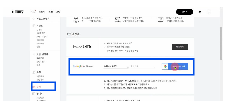Screen dimensions: 229x101
Task: Click the note 애드센스를 사용하는 구글 계정으로 로그인해 주세요
Action: point(128,84)
